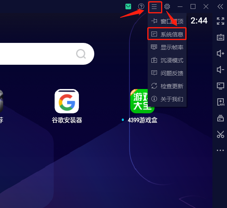Enter fullscreen mode from the sidebar
This screenshot has height=208, width=227.
221,21
